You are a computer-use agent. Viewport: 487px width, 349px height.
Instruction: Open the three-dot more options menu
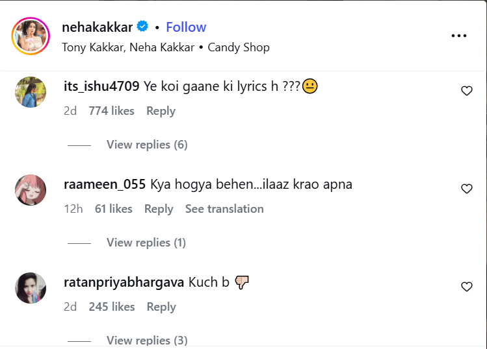[459, 36]
